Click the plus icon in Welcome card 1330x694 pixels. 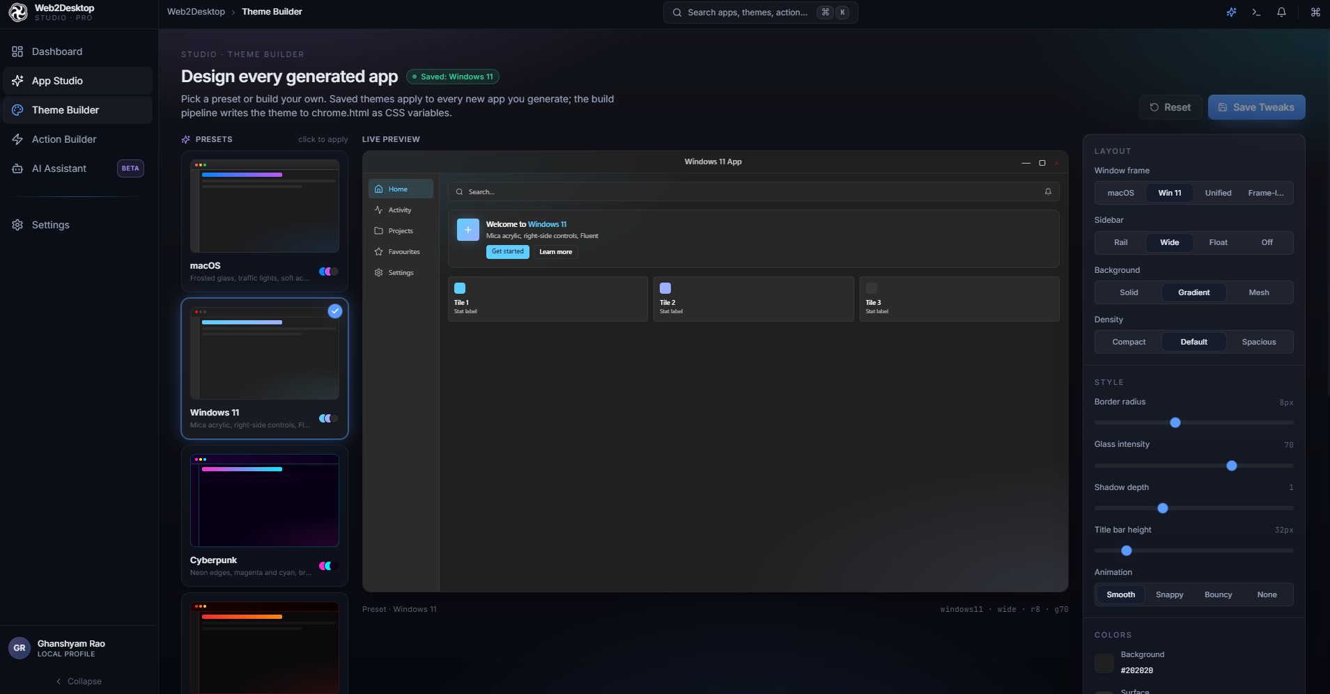point(468,230)
